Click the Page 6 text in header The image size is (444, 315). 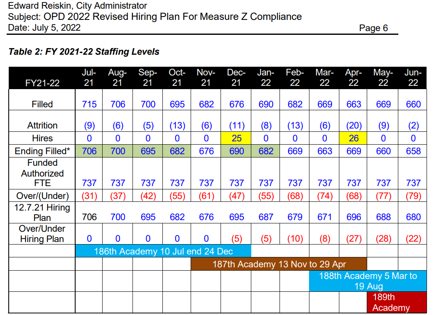tap(373, 28)
